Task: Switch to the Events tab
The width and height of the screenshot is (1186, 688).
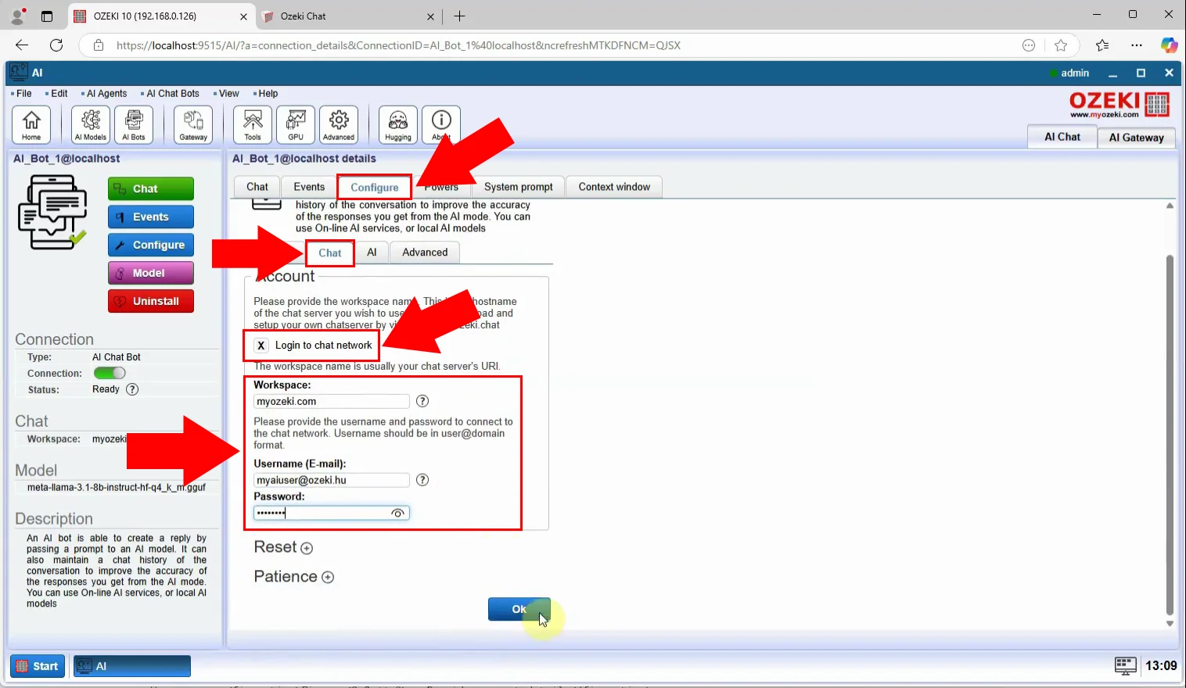Action: tap(309, 187)
